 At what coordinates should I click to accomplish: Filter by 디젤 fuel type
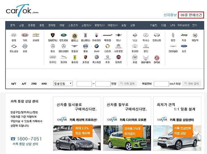click(164, 25)
